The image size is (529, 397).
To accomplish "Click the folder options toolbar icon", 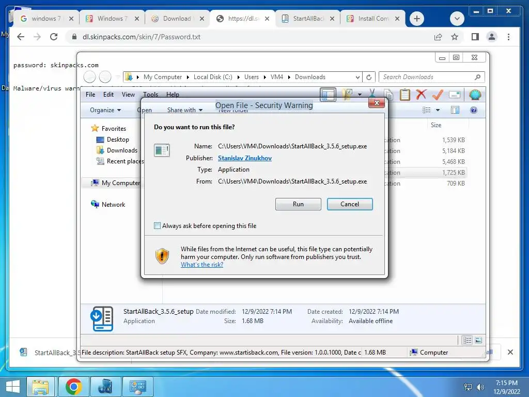I will 347,95.
